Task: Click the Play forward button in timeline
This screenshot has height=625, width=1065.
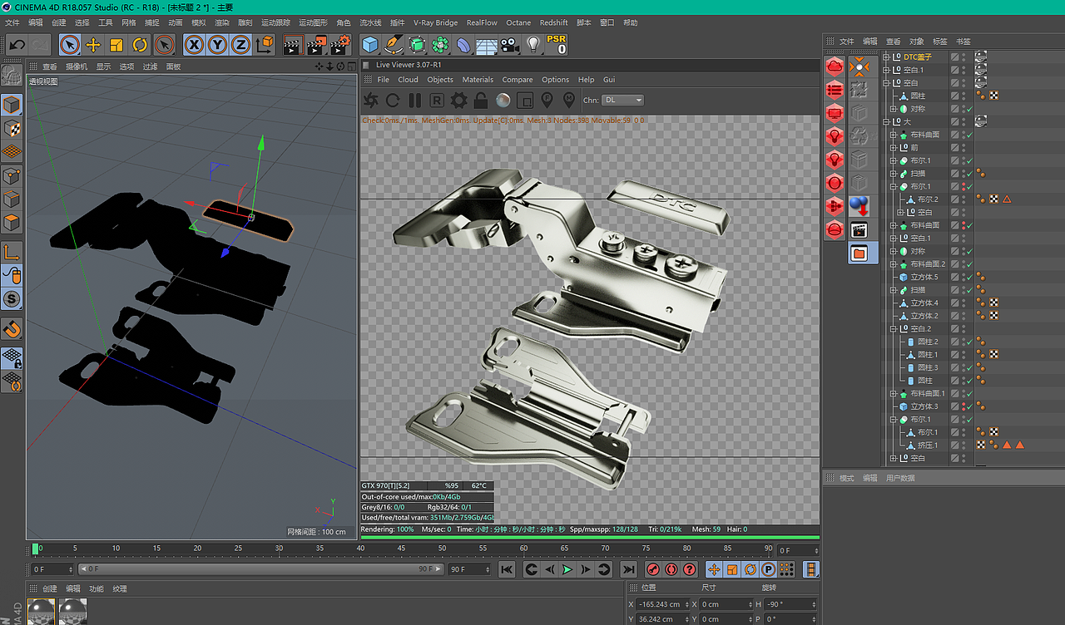Action: click(x=567, y=569)
